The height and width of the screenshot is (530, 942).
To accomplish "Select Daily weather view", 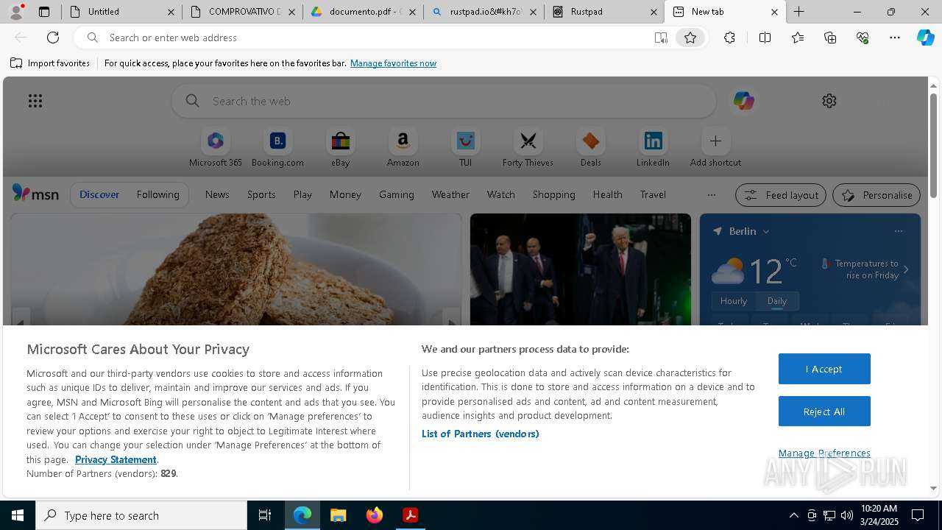I will click(777, 301).
